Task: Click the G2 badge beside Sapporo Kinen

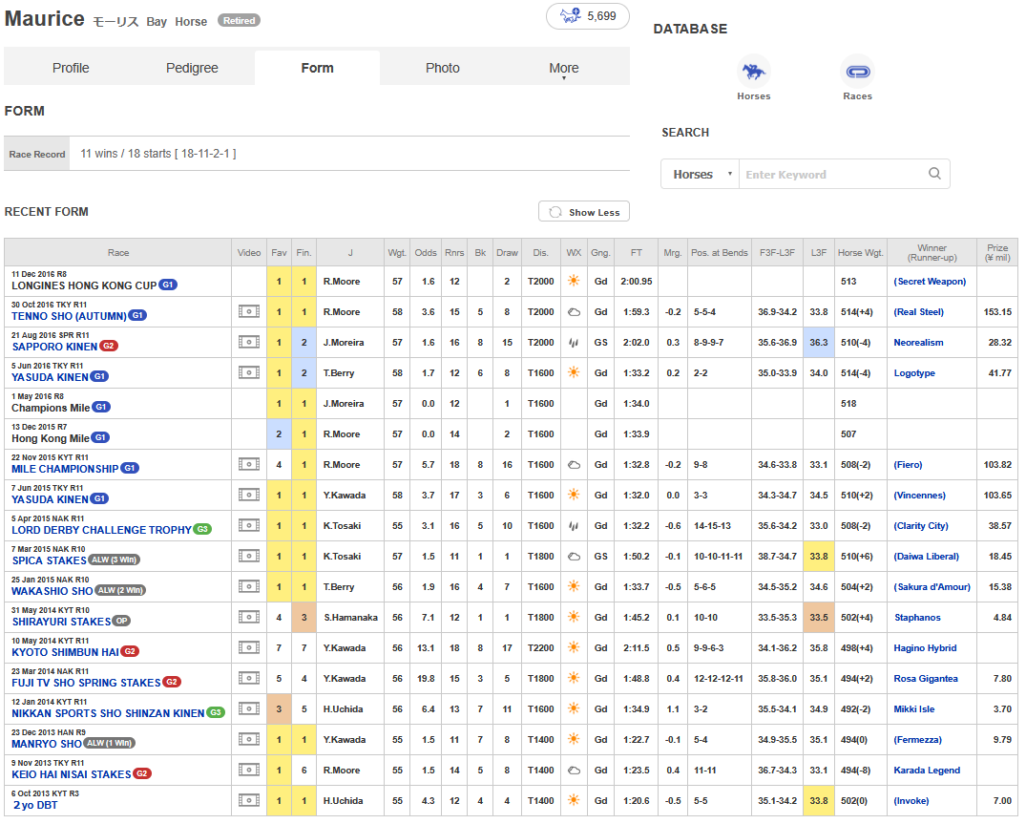Action: pyautogui.click(x=109, y=347)
